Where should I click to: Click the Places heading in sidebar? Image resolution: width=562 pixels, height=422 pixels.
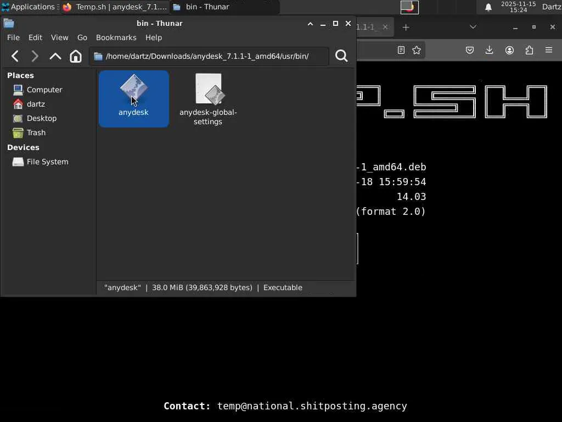tap(20, 75)
